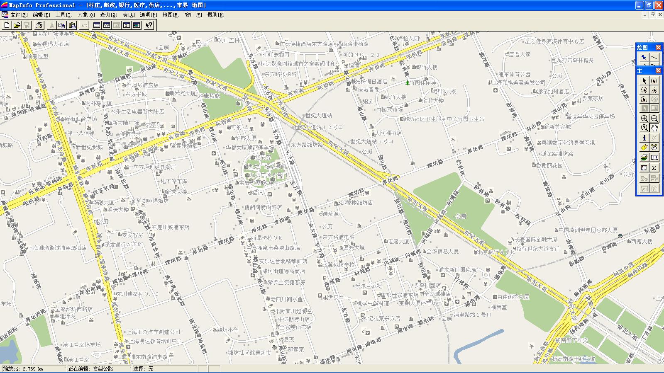Viewport: 664px width, 373px height.
Task: Toggle the Show/Hide Legend button
Action: coord(644,167)
